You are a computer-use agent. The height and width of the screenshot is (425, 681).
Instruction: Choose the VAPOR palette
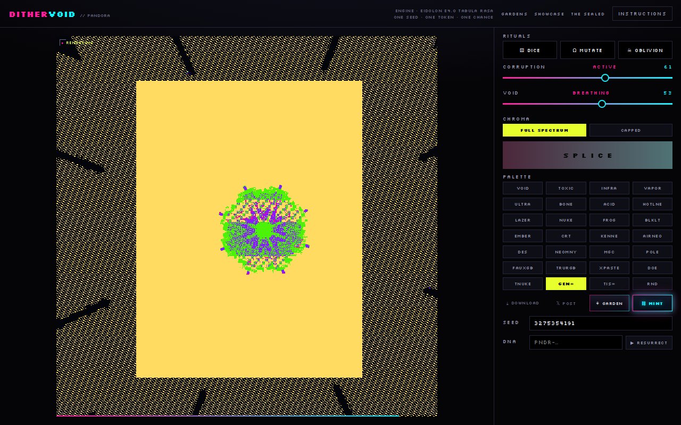click(652, 188)
